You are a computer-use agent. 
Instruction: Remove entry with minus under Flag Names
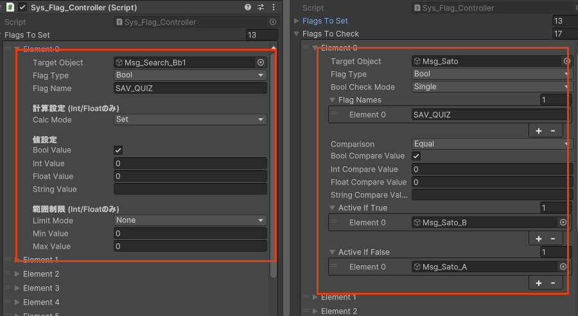pyautogui.click(x=553, y=130)
